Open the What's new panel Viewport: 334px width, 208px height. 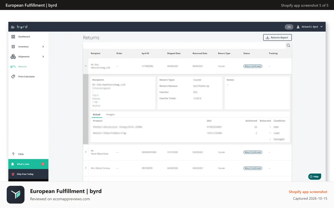(x=28, y=164)
